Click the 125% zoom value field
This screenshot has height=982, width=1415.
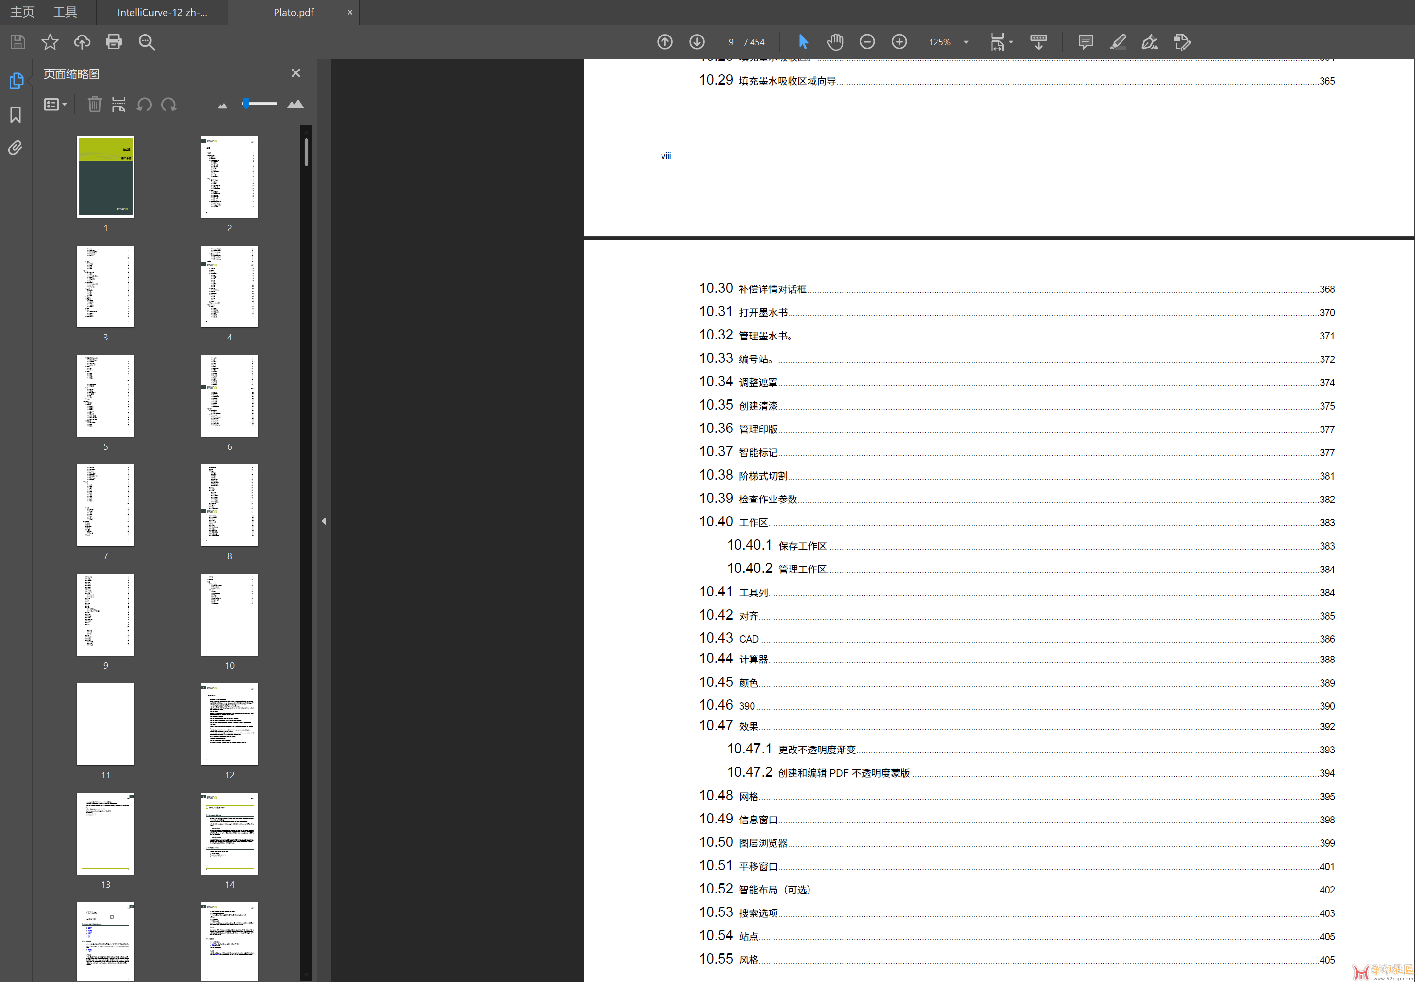point(939,42)
